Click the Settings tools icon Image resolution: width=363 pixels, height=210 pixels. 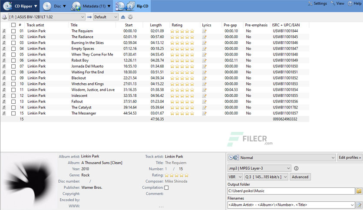tap(310, 3)
